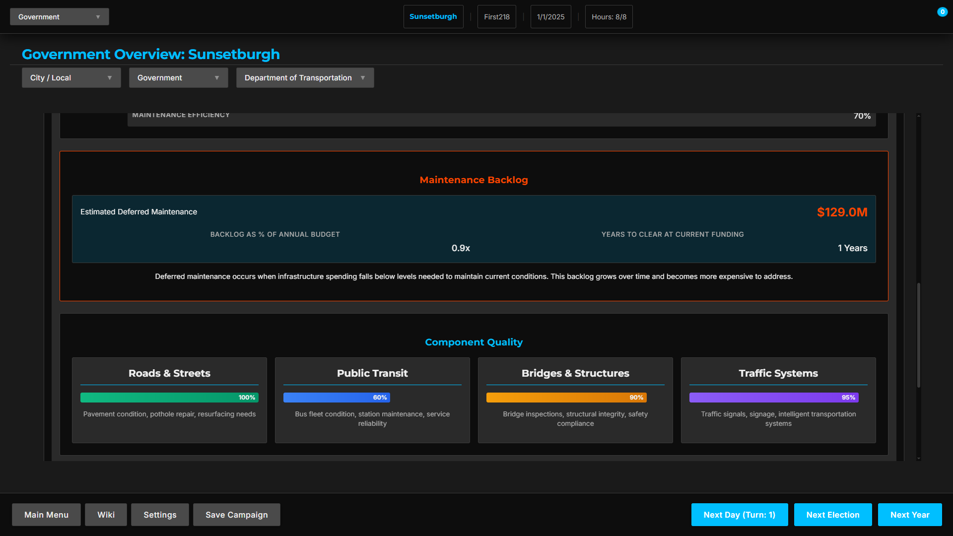This screenshot has height=536, width=953.
Task: Open the Wiki
Action: tap(106, 515)
